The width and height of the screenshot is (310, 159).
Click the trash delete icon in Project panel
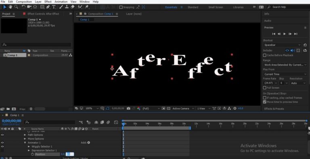point(31,109)
